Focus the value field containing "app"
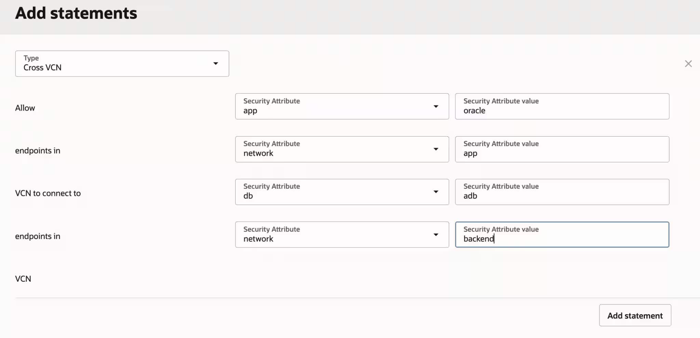The image size is (700, 338). click(x=562, y=149)
